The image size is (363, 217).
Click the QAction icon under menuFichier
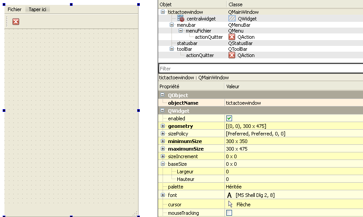pos(232,37)
